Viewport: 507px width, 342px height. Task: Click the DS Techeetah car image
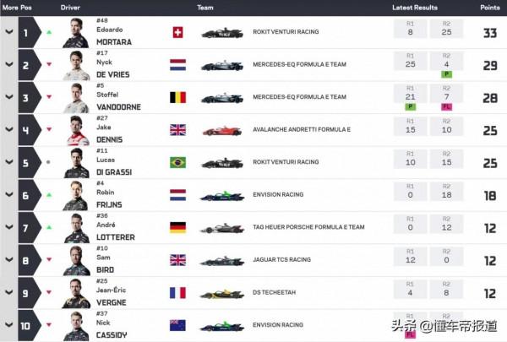[x=222, y=292]
